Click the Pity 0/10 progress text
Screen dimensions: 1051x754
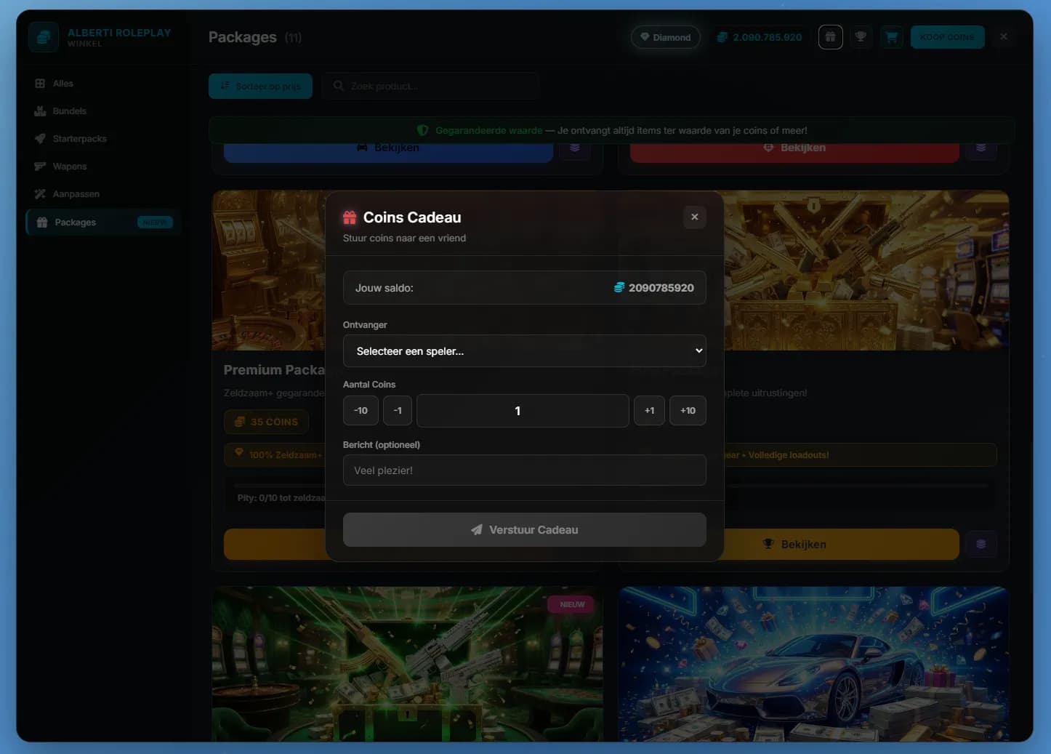coord(281,498)
